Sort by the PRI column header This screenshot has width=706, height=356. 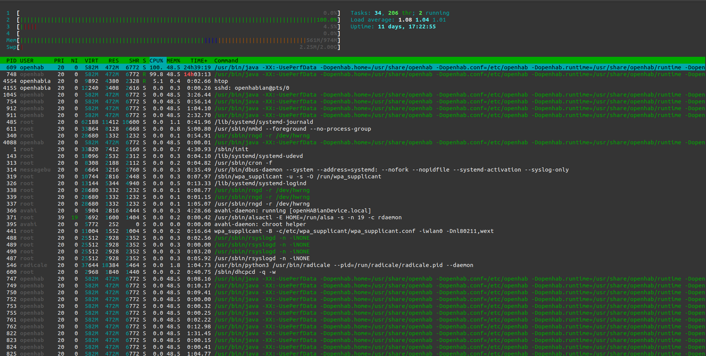pyautogui.click(x=59, y=61)
